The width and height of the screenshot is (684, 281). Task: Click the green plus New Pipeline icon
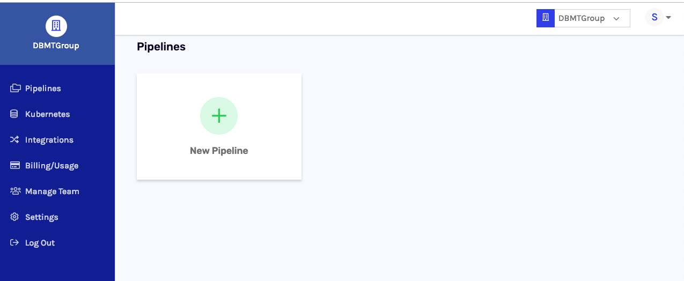coord(219,116)
